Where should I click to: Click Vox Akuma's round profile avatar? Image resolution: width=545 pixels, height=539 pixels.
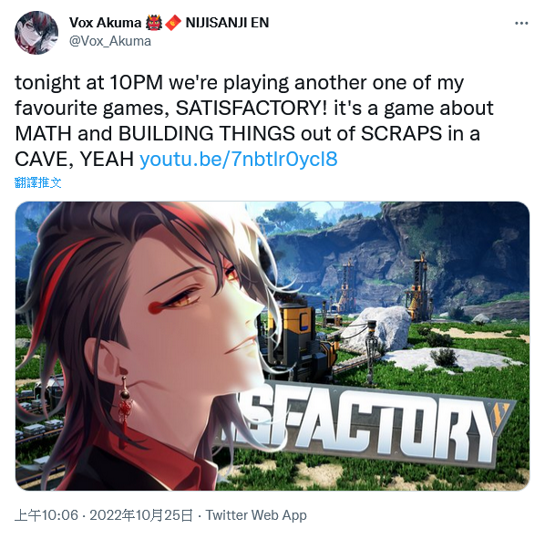[x=36, y=32]
